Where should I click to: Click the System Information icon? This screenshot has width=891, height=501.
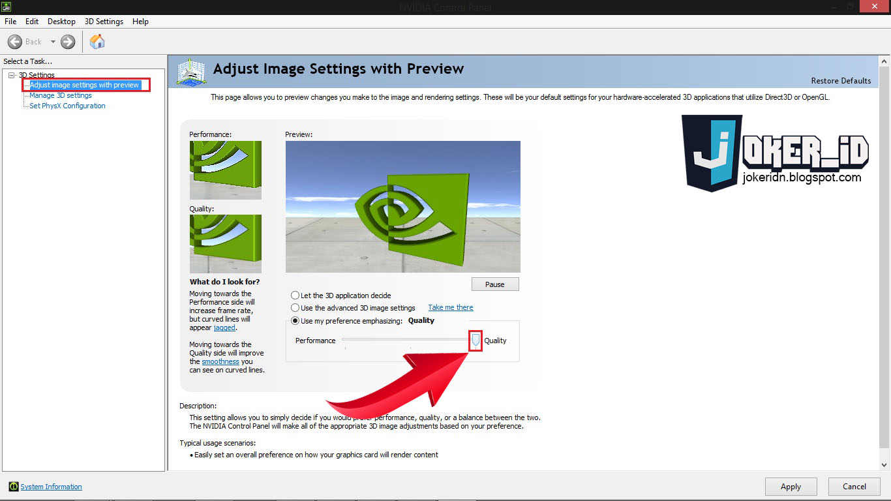[13, 487]
